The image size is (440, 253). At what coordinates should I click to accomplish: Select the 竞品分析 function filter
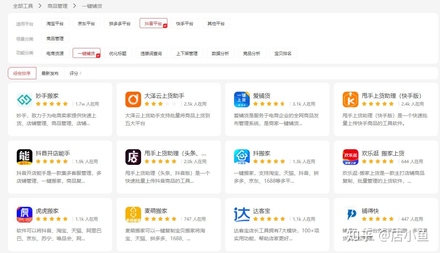(x=252, y=53)
